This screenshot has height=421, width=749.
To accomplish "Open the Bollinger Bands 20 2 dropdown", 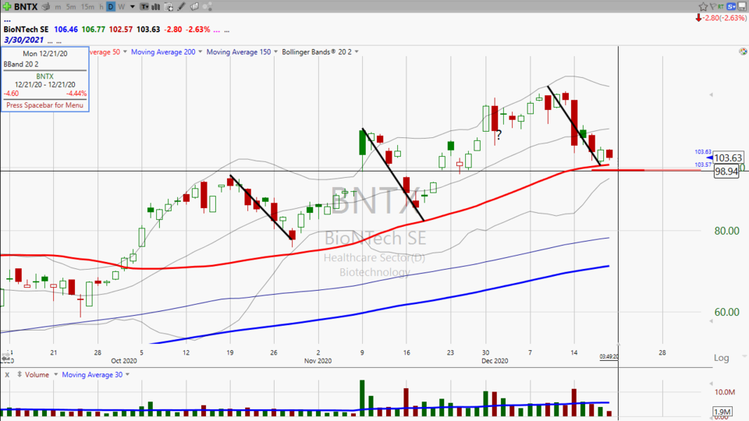I will [357, 51].
